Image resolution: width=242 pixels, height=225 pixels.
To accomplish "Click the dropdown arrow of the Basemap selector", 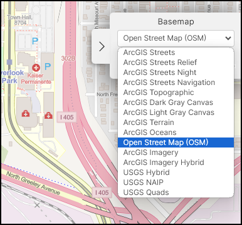I will click(228, 38).
